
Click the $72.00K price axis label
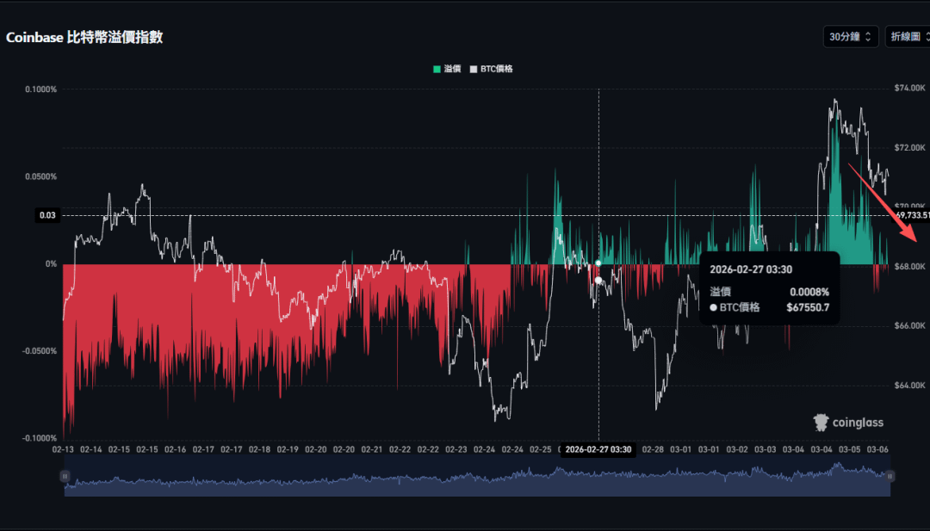click(x=910, y=147)
